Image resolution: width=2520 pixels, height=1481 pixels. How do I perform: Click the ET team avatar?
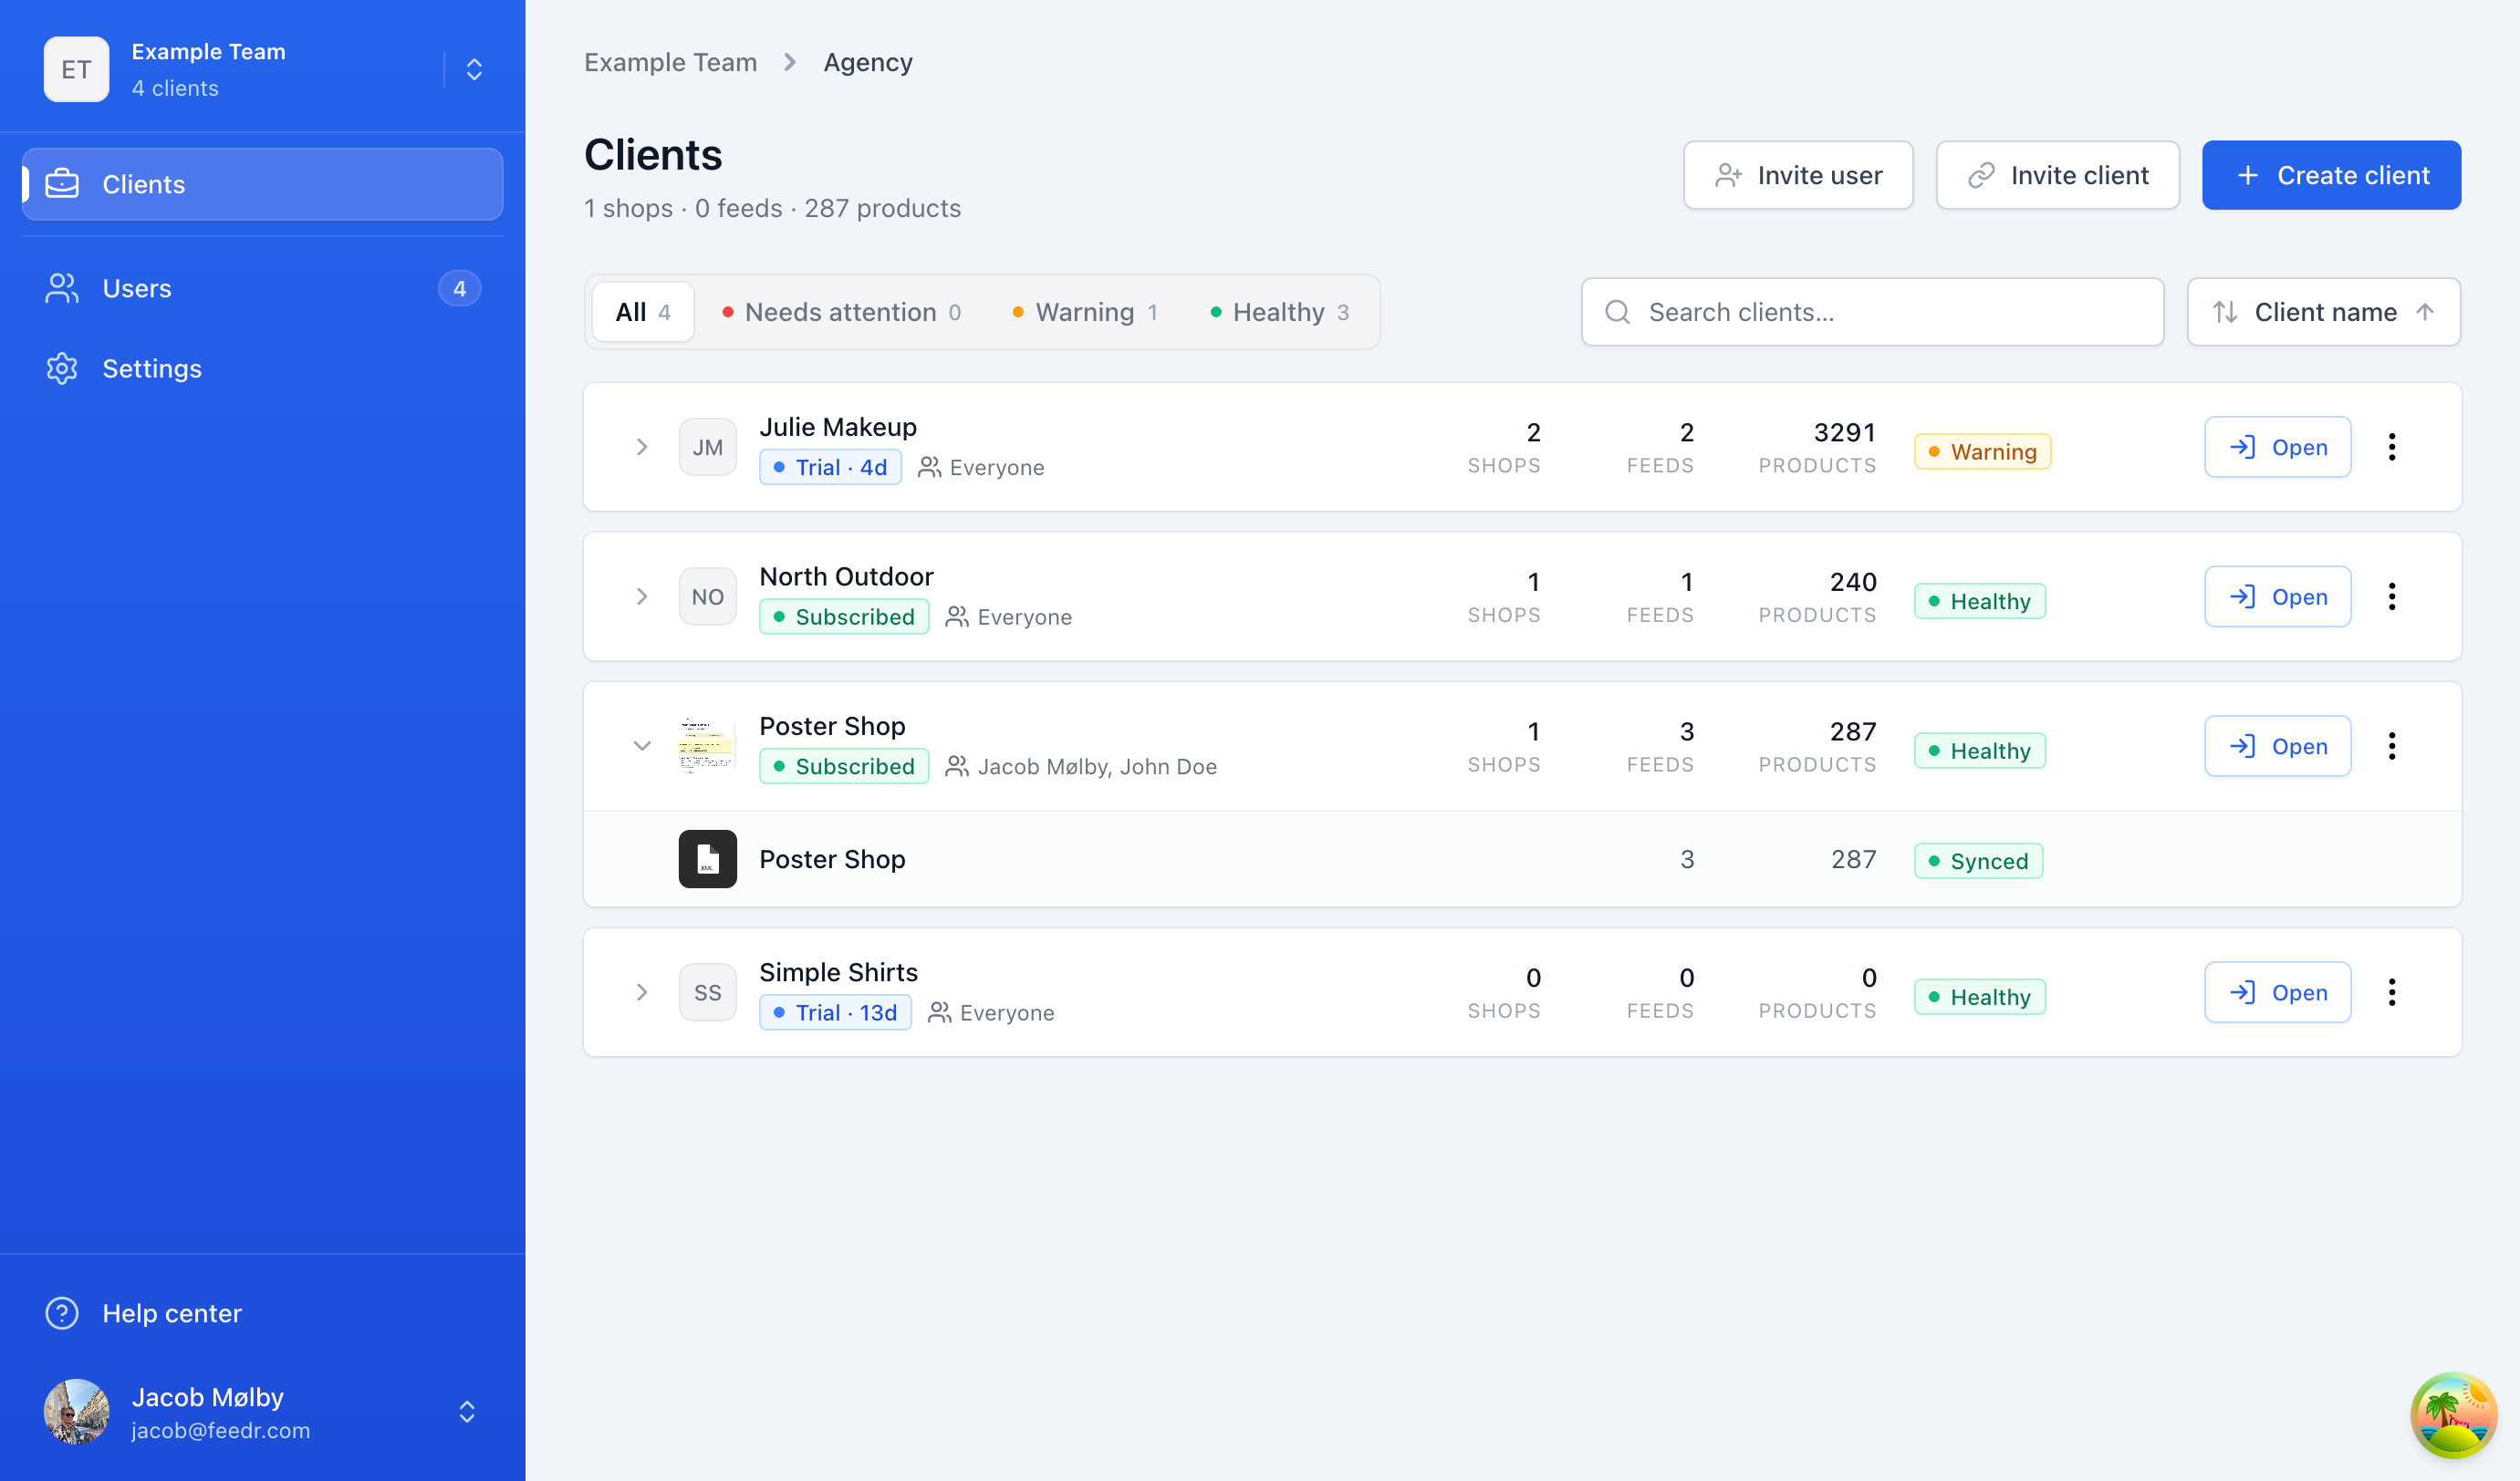76,69
